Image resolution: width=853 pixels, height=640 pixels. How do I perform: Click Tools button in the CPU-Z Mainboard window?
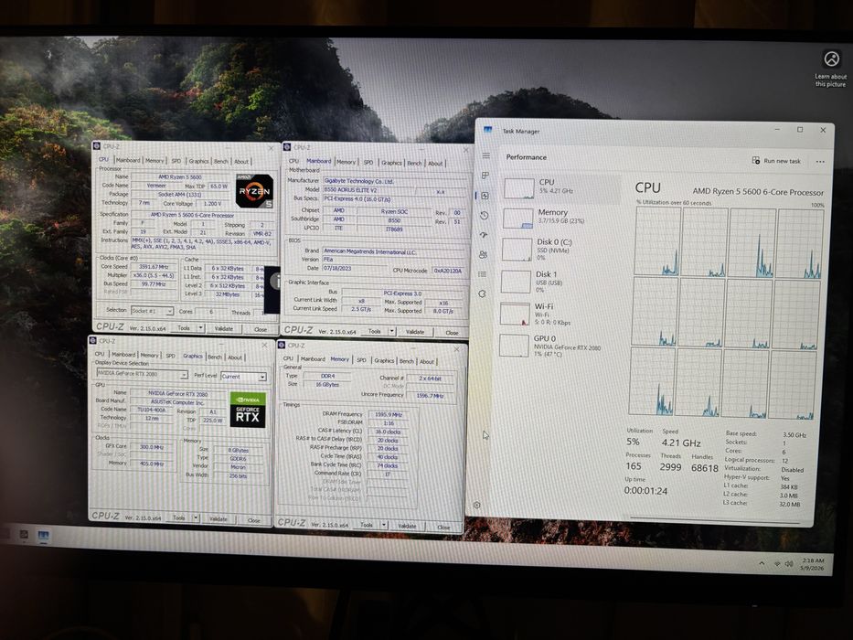point(374,331)
